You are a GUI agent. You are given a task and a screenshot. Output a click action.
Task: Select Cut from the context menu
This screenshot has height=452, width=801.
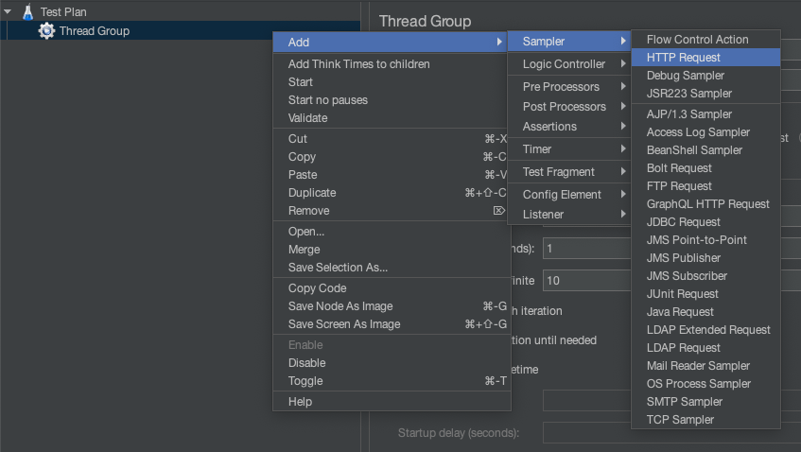[x=392, y=138]
